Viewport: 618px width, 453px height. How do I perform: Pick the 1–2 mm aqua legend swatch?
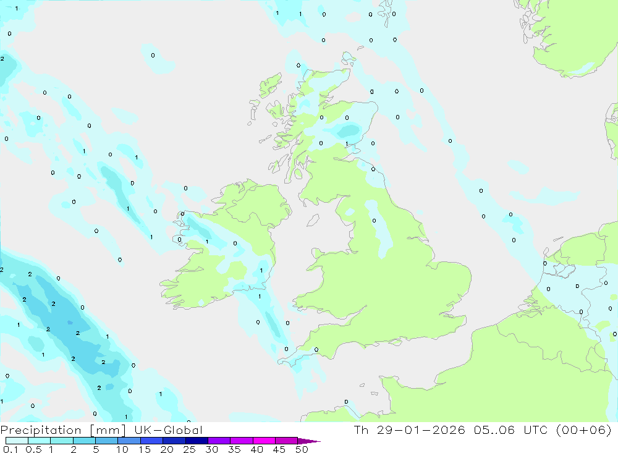pos(62,441)
